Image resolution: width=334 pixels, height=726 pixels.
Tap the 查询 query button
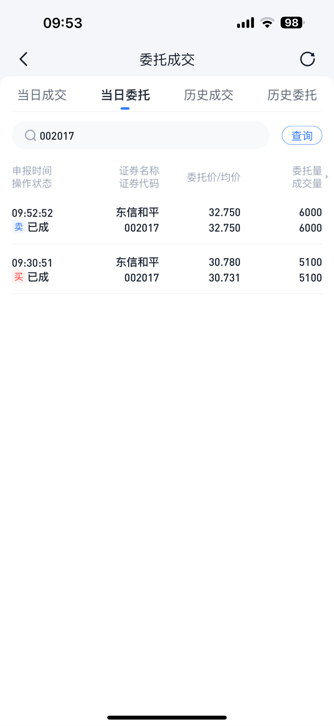302,136
